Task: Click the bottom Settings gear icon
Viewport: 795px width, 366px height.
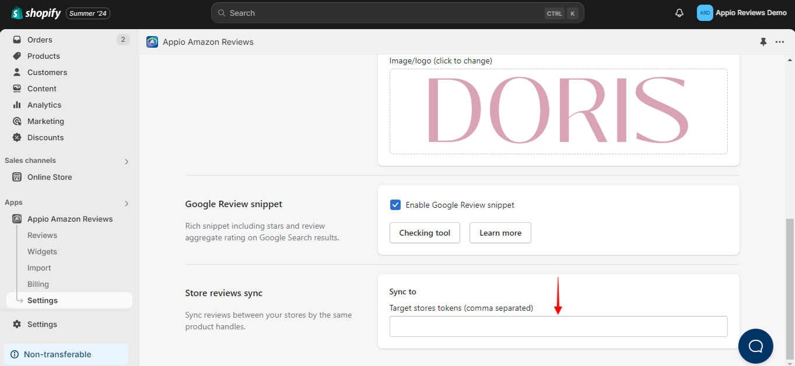Action: tap(17, 324)
